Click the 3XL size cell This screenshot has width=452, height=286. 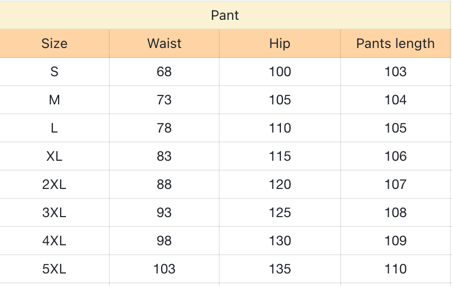(x=54, y=212)
